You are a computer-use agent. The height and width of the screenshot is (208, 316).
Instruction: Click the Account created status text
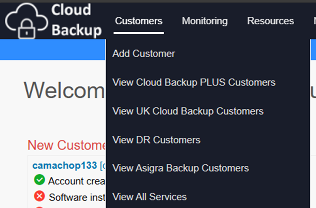click(x=76, y=181)
